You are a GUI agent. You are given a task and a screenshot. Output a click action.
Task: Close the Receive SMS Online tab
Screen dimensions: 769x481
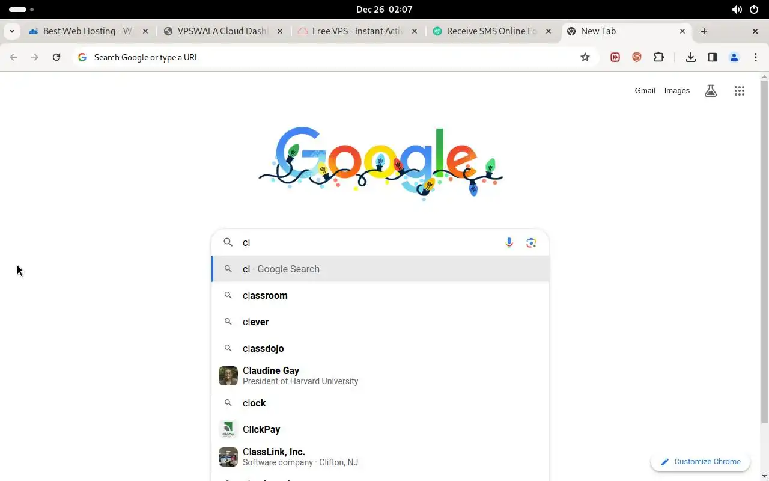click(x=549, y=31)
